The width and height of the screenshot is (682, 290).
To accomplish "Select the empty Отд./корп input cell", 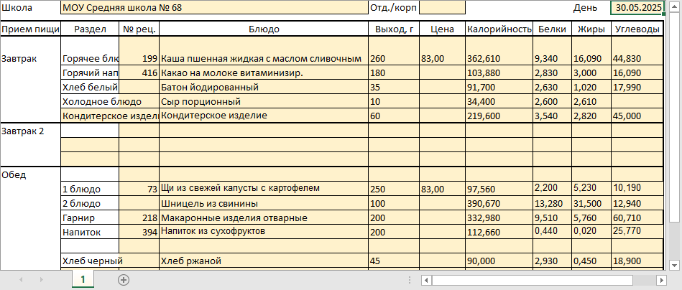I will 443,8.
